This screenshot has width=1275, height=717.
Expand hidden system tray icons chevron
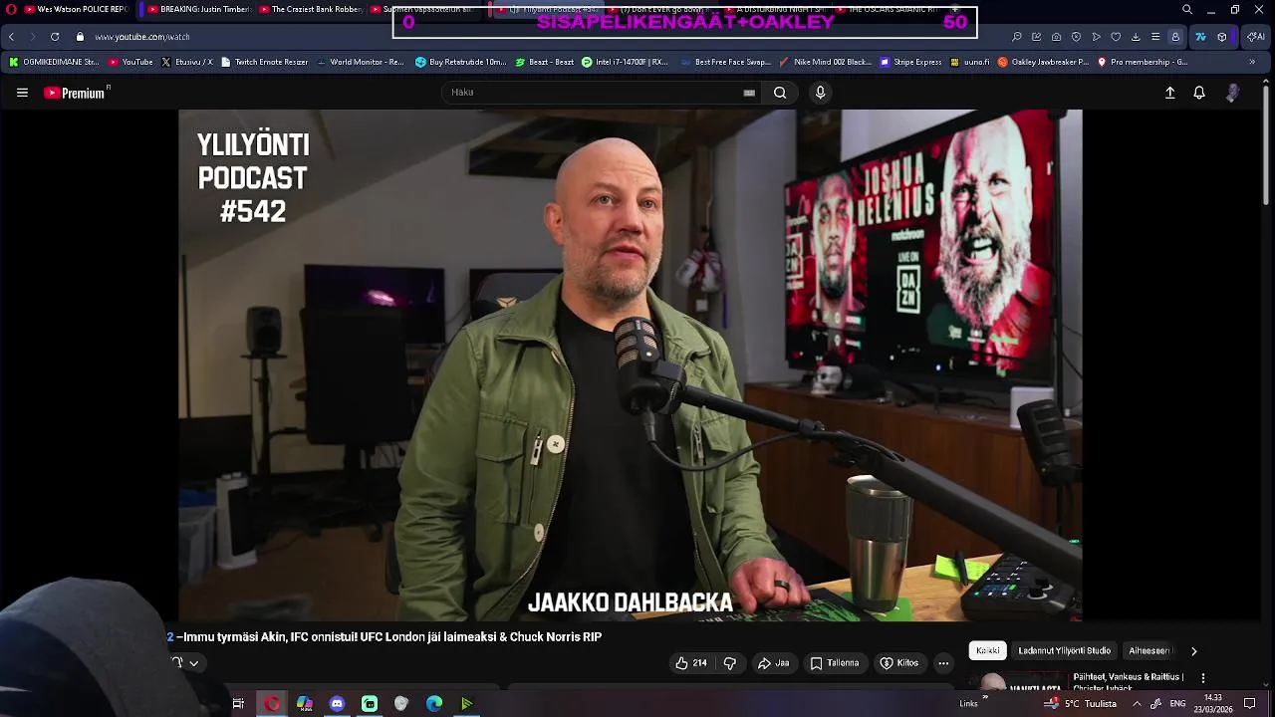(x=1137, y=704)
